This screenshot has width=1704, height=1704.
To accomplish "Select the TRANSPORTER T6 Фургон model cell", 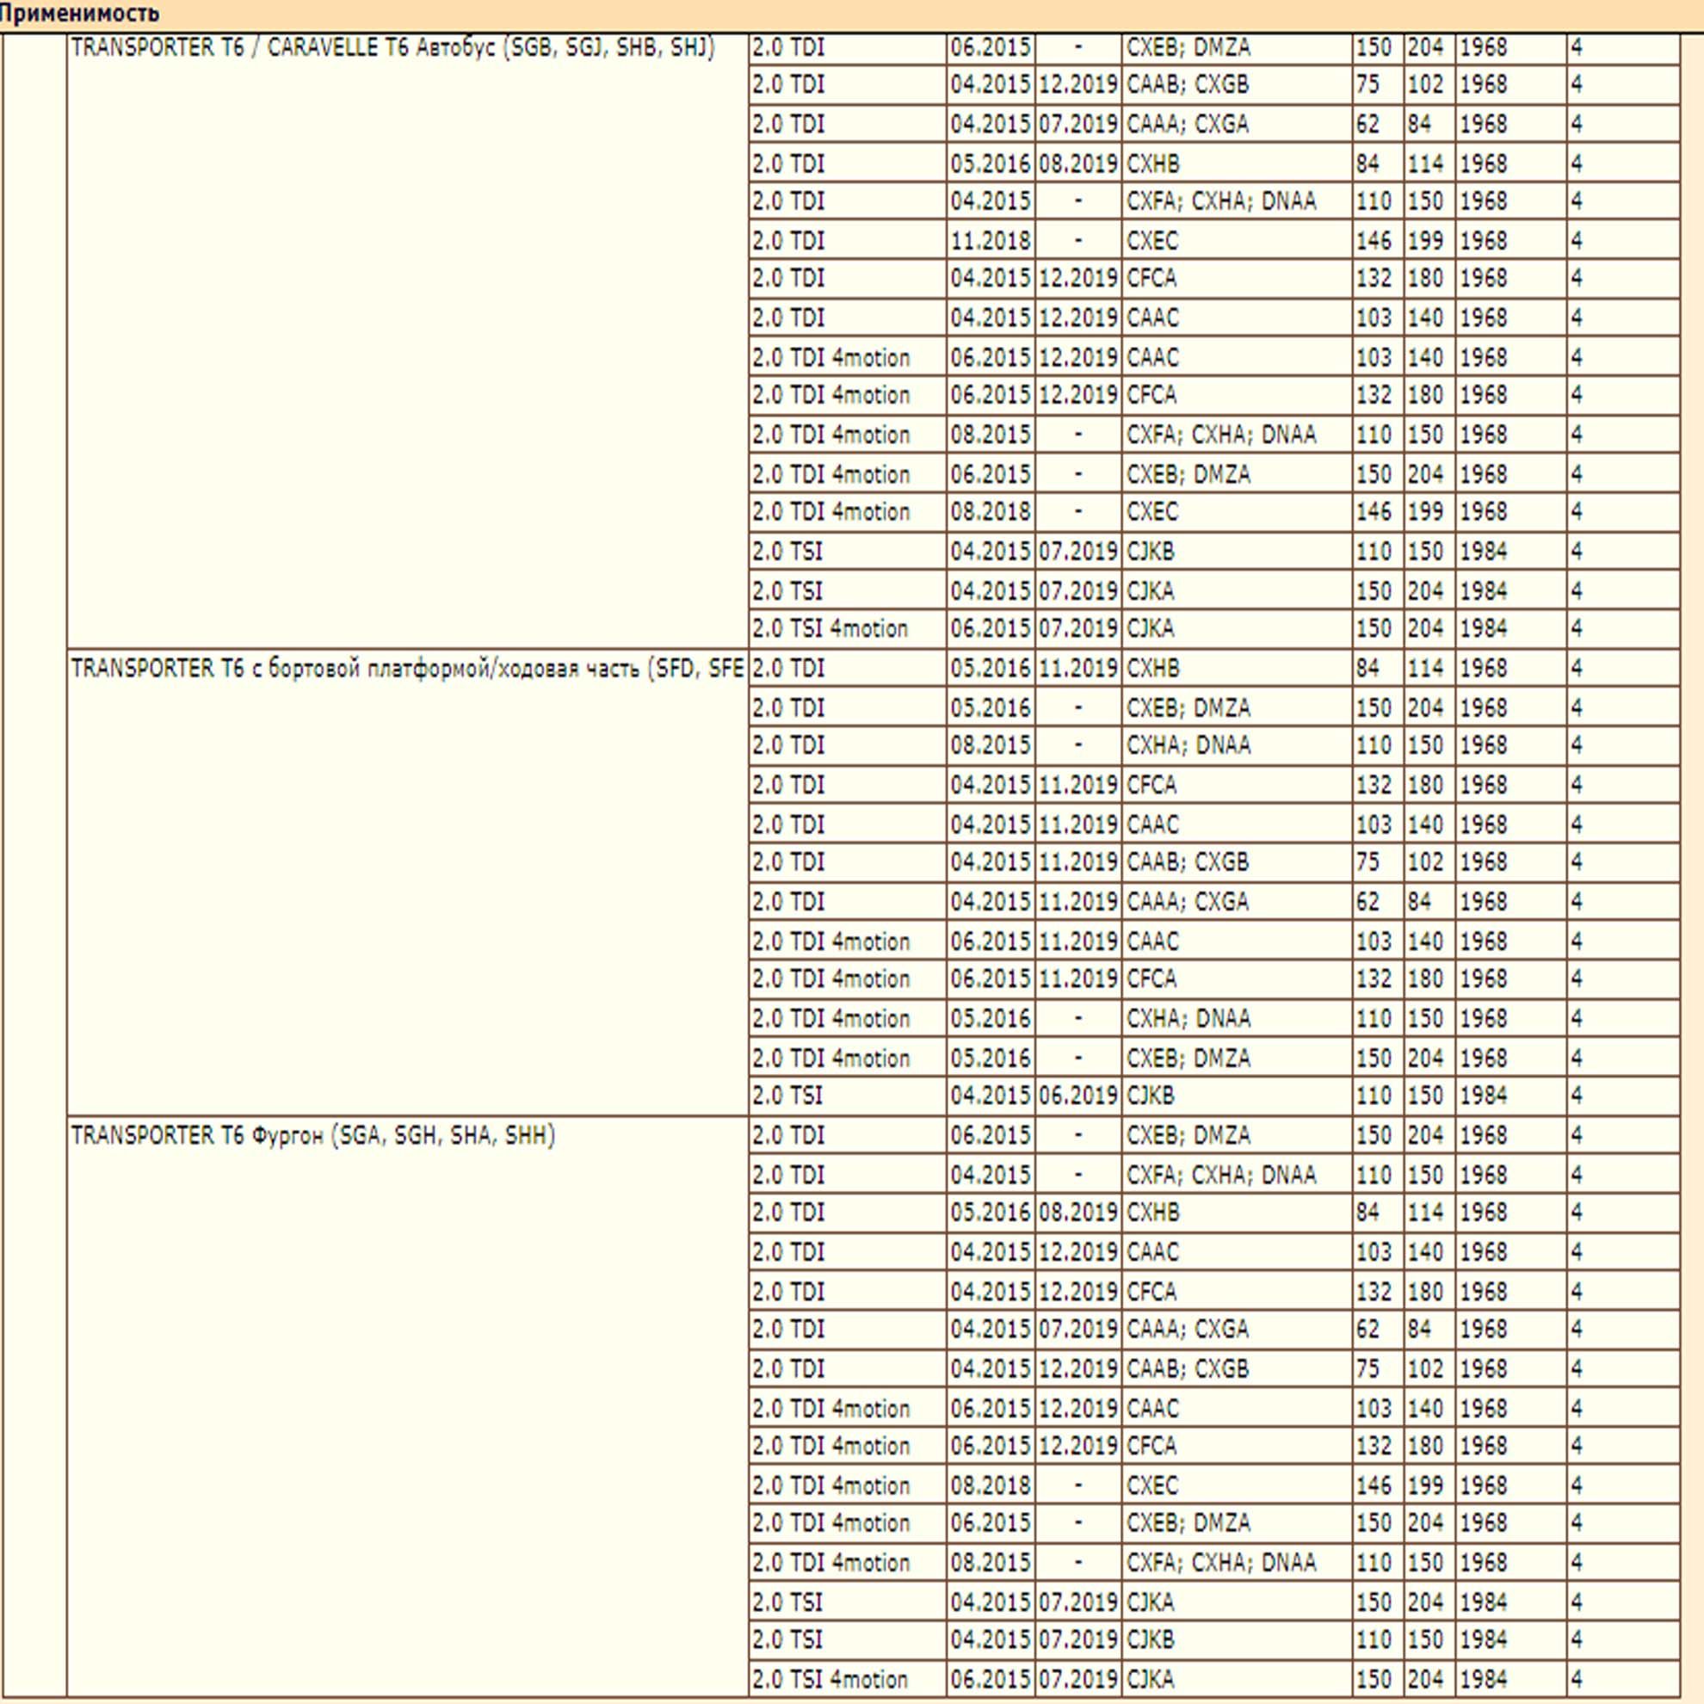I will point(313,1135).
